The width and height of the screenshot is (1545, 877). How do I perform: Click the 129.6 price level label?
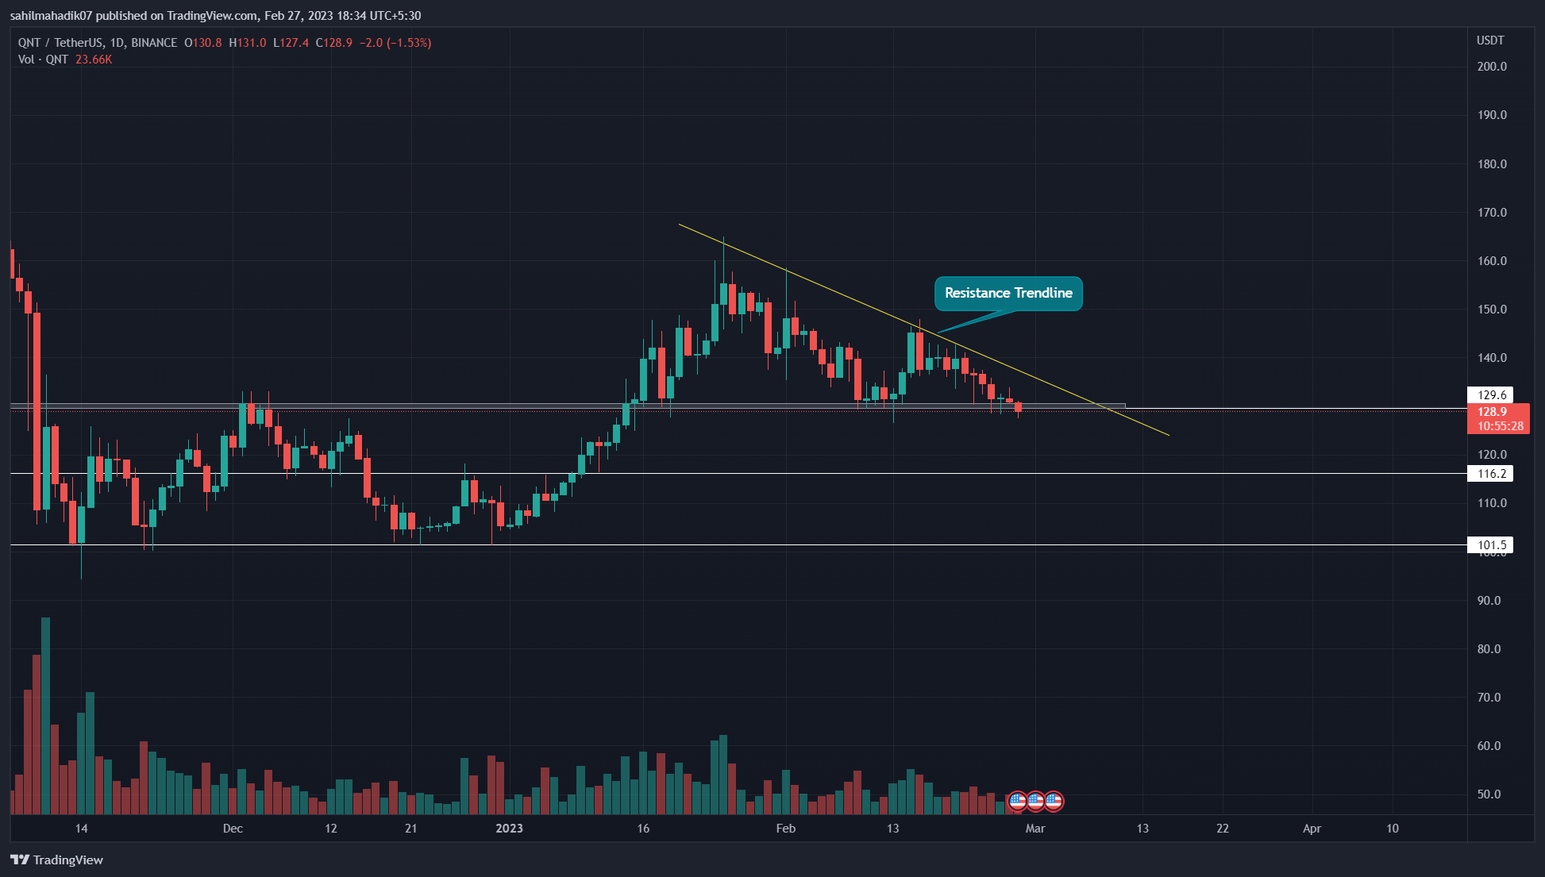point(1491,394)
